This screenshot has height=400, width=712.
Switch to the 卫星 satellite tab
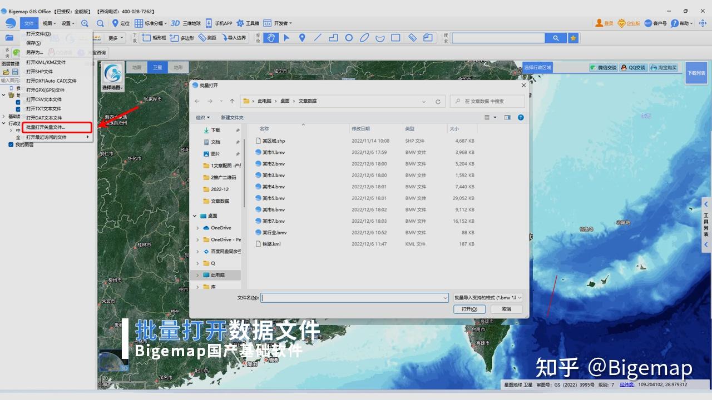156,67
